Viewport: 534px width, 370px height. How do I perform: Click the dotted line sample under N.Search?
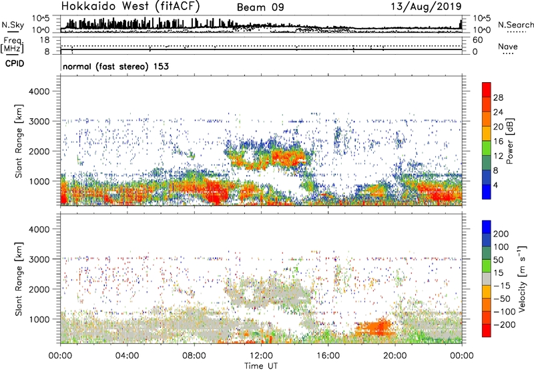pyautogui.click(x=517, y=32)
